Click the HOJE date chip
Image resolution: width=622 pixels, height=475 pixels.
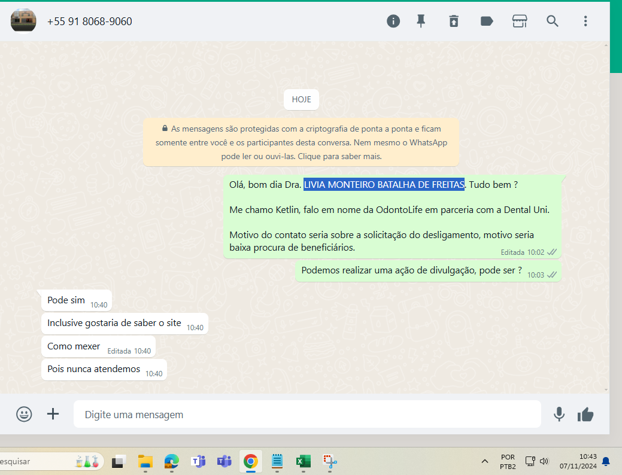[302, 99]
